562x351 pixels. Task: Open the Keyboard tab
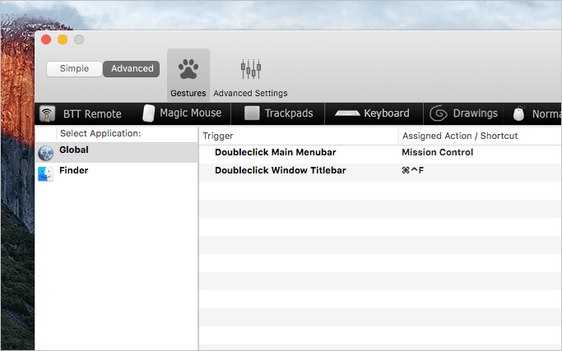374,114
